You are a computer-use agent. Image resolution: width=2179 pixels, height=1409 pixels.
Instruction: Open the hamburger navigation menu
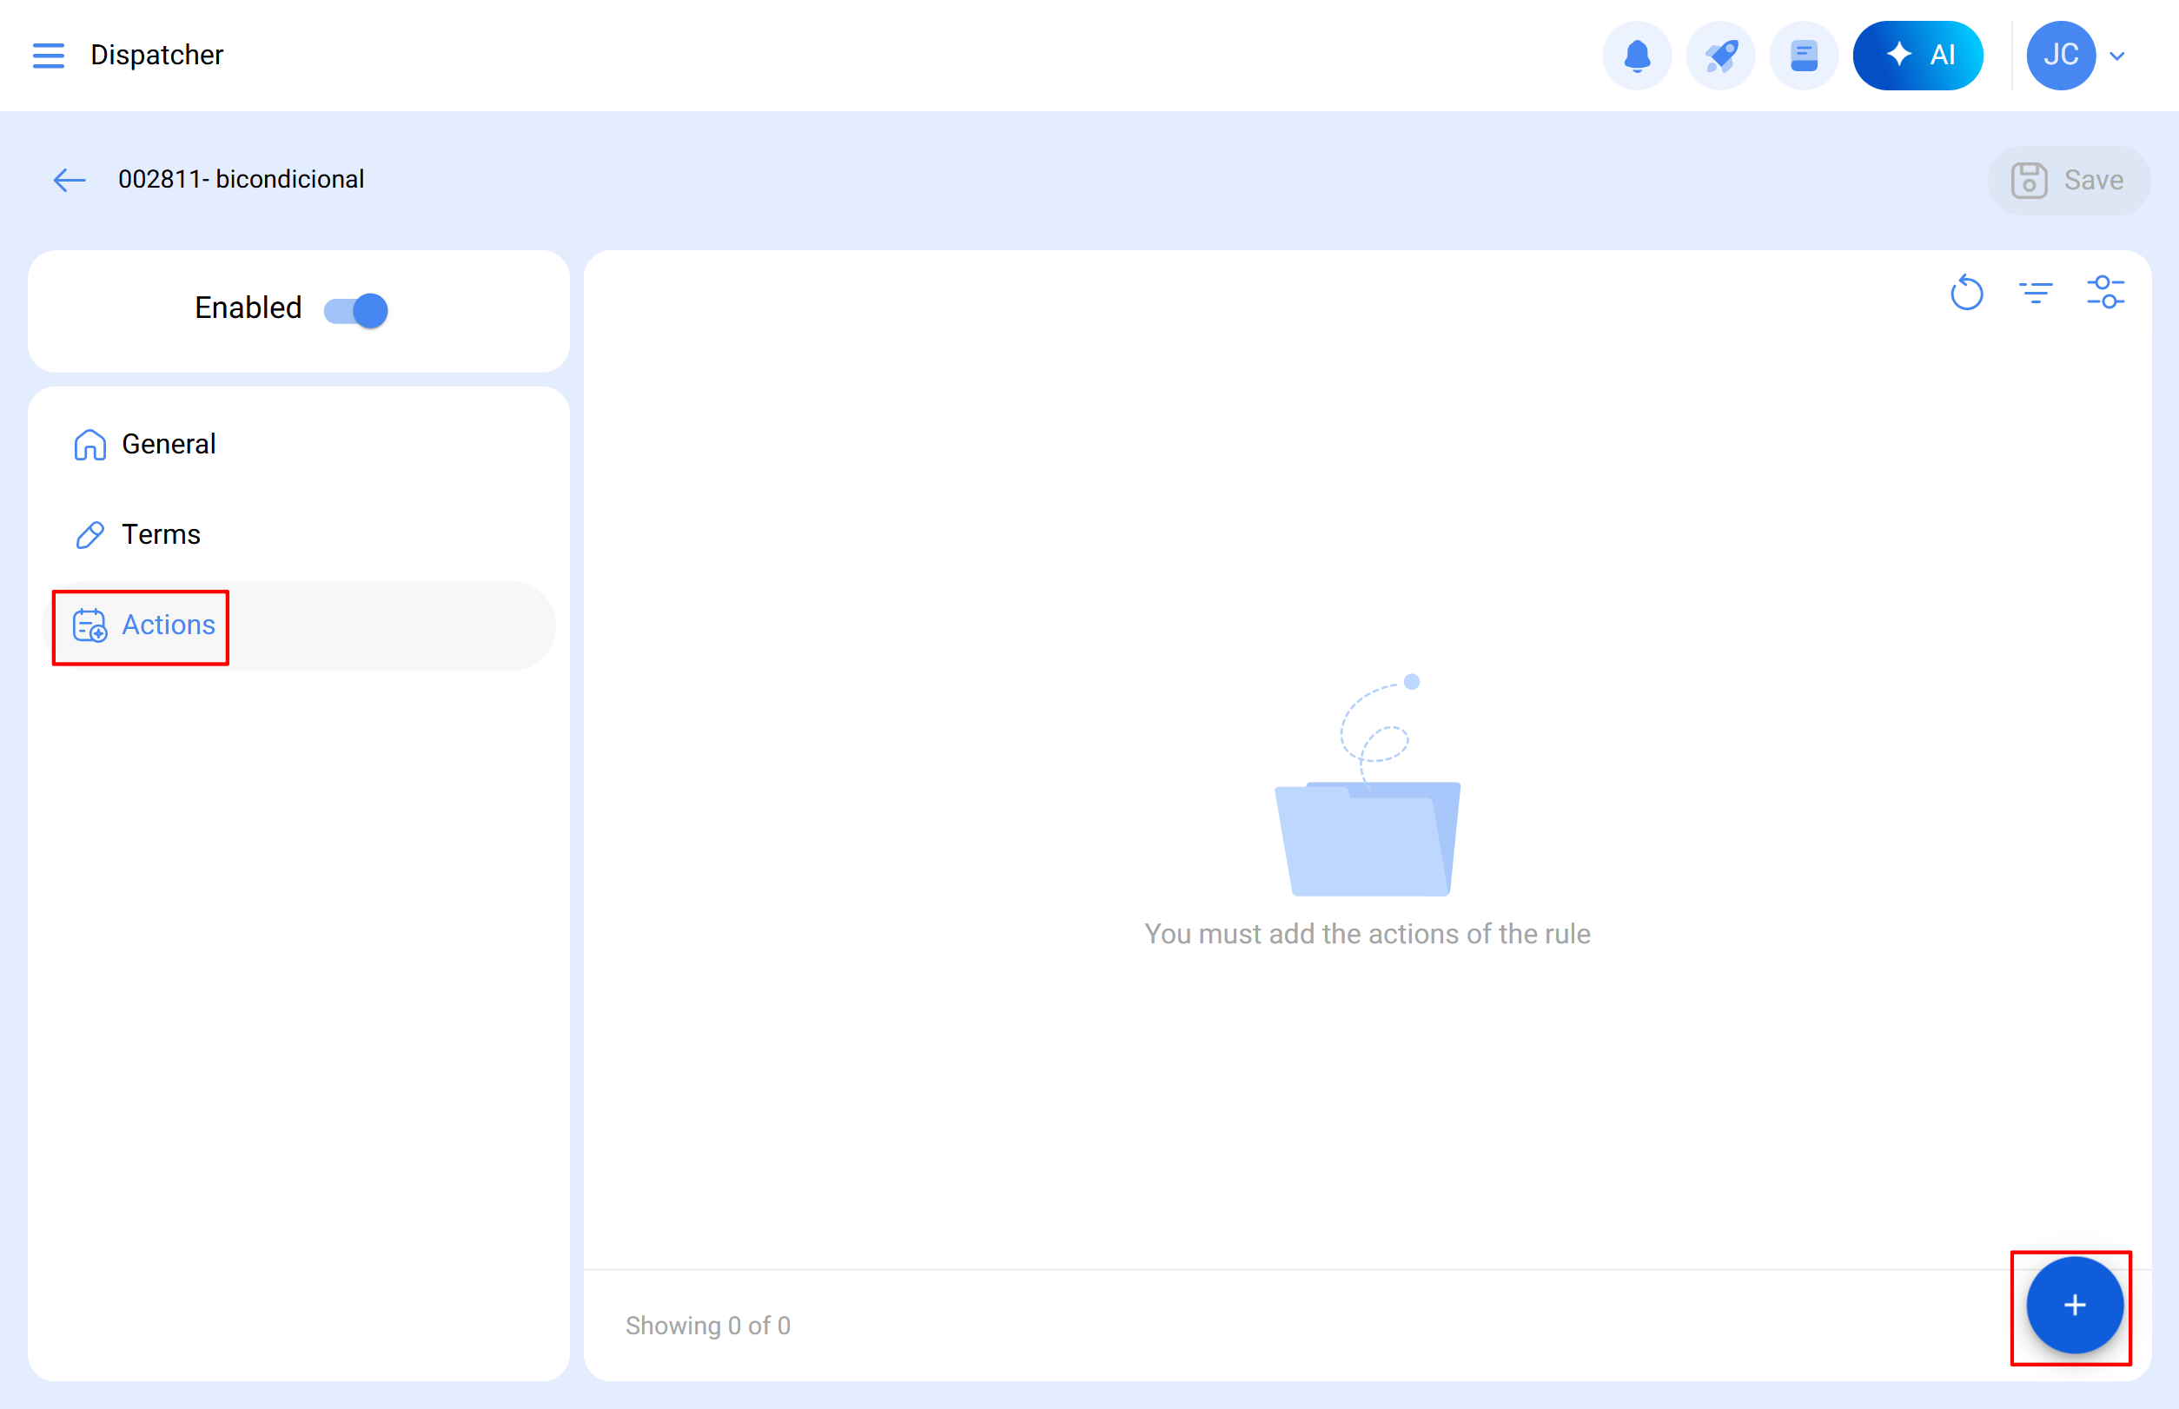coord(49,55)
